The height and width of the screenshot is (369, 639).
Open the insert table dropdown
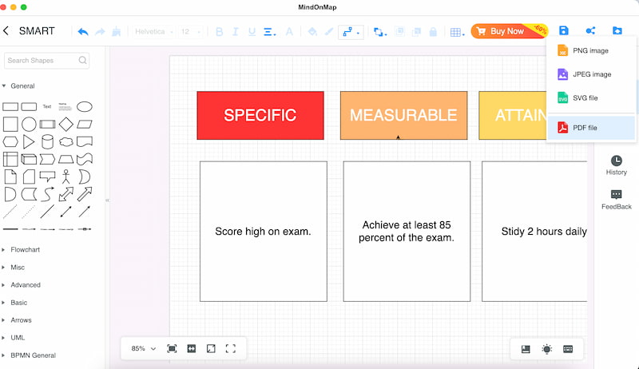click(457, 32)
